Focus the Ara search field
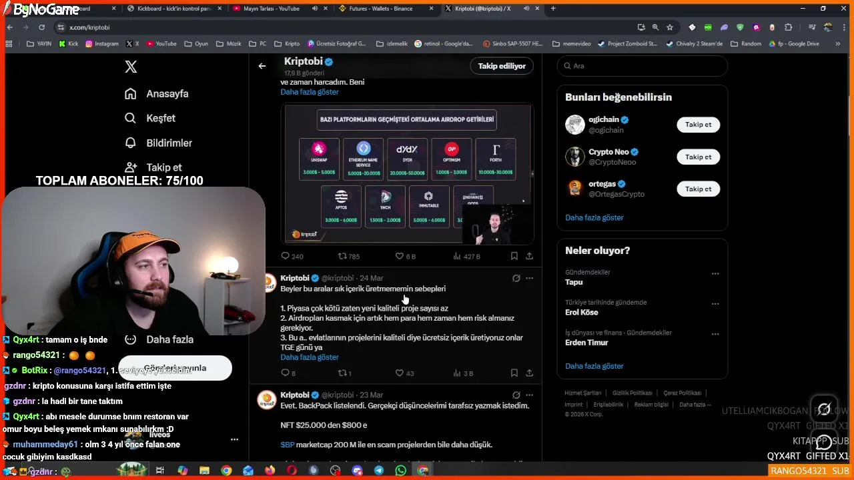854x480 pixels. click(643, 66)
